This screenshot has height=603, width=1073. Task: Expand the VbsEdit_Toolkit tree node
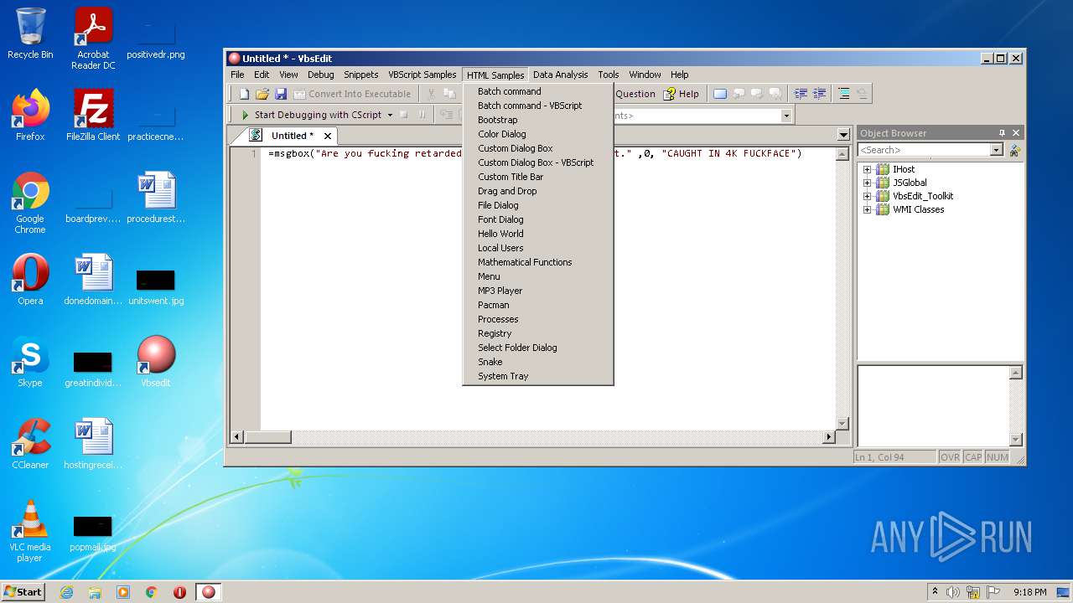click(867, 196)
